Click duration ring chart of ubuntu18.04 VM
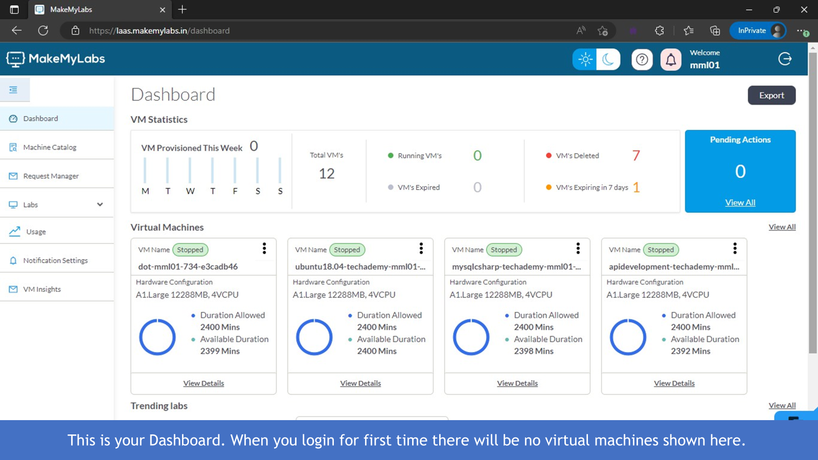The width and height of the screenshot is (818, 460). click(x=314, y=337)
